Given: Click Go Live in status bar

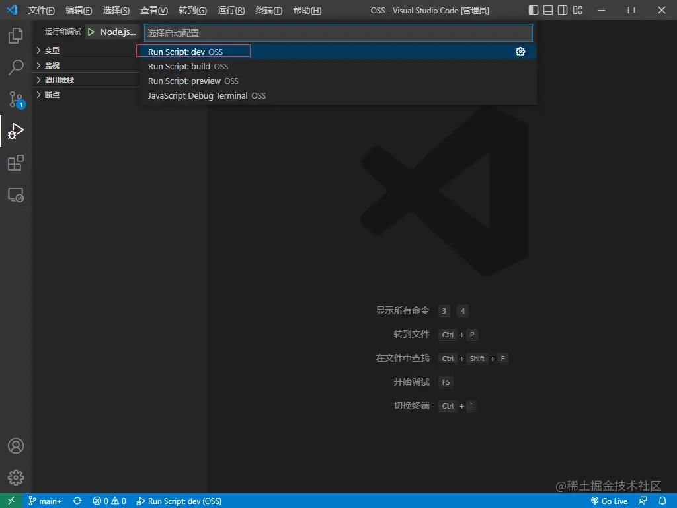Looking at the screenshot, I should (609, 501).
